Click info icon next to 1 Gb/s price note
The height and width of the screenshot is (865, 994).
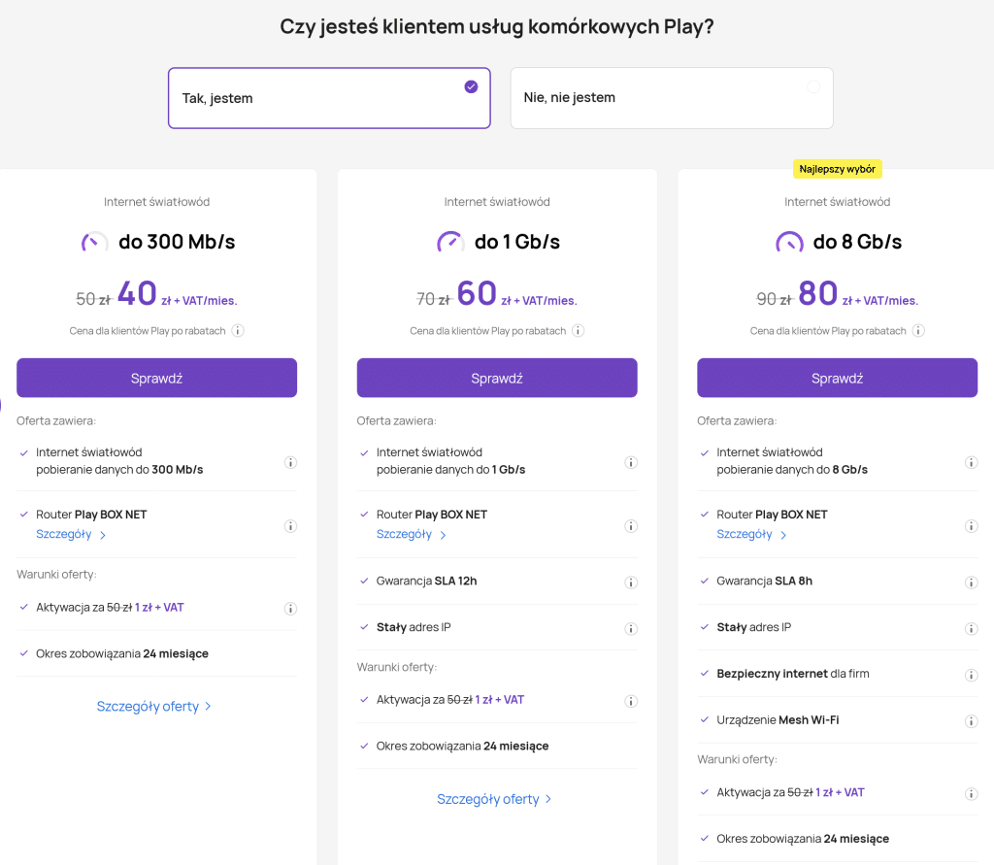579,331
